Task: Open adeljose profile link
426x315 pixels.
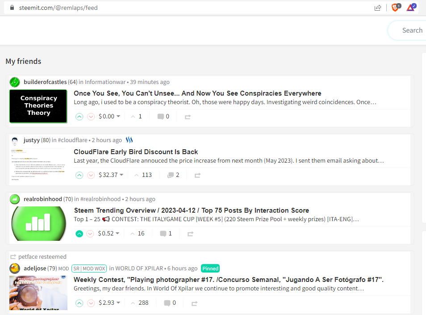Action: (x=35, y=268)
